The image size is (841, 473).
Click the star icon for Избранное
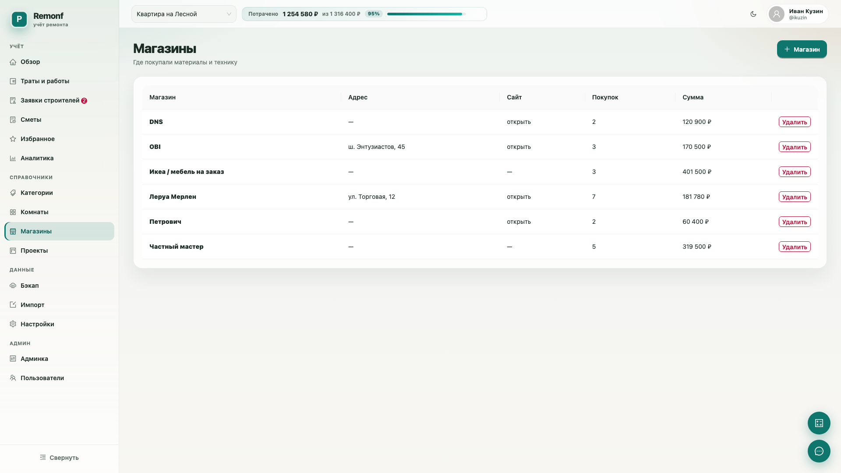tap(13, 139)
